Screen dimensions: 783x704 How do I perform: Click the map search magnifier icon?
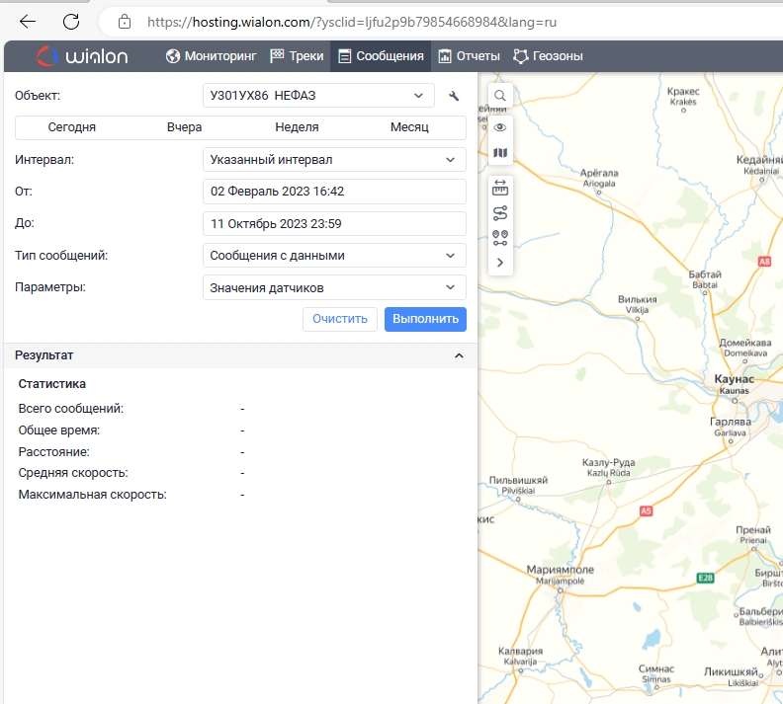click(500, 96)
